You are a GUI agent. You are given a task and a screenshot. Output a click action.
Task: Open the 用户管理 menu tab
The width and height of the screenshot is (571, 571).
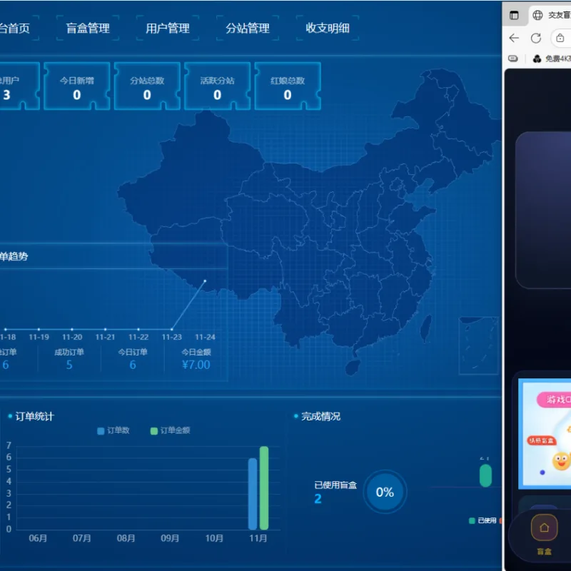168,28
